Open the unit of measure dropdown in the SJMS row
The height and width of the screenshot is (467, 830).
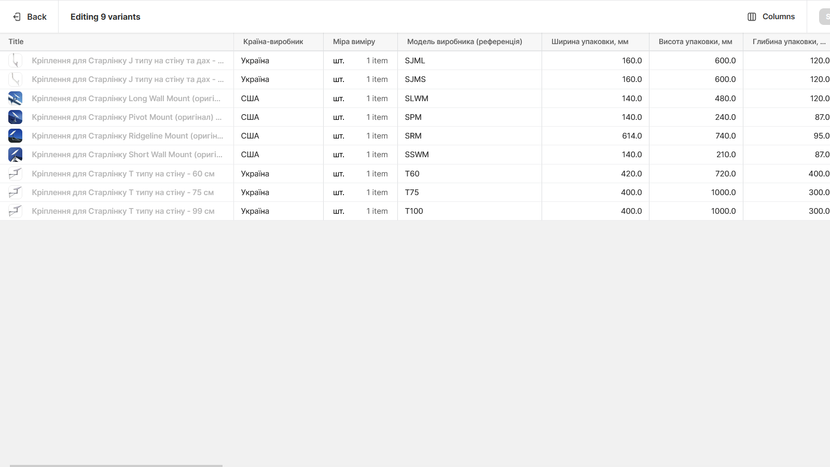(x=361, y=79)
